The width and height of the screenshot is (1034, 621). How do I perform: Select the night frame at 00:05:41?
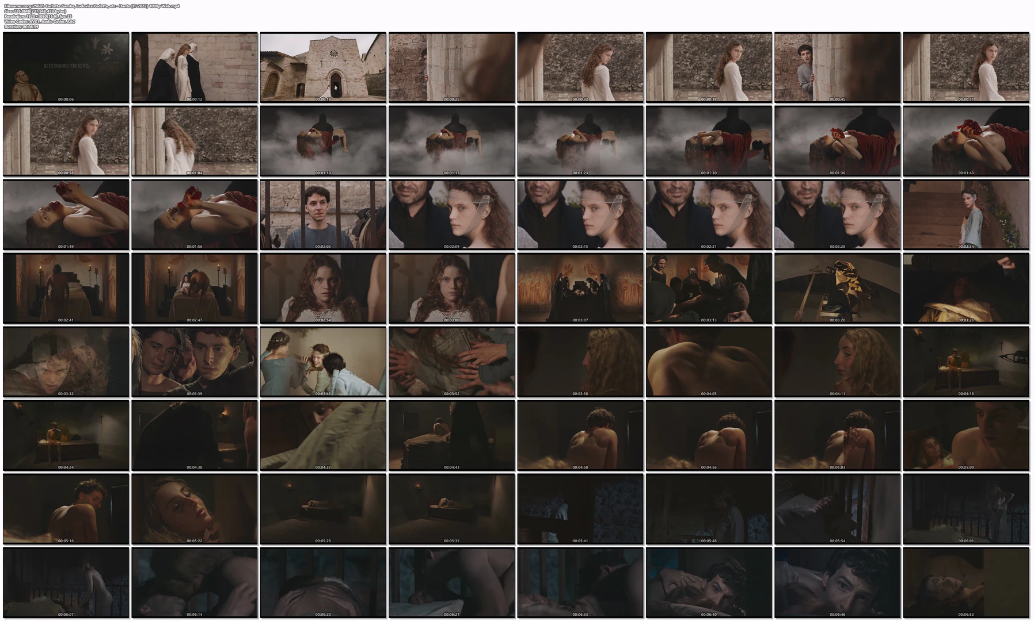580,509
